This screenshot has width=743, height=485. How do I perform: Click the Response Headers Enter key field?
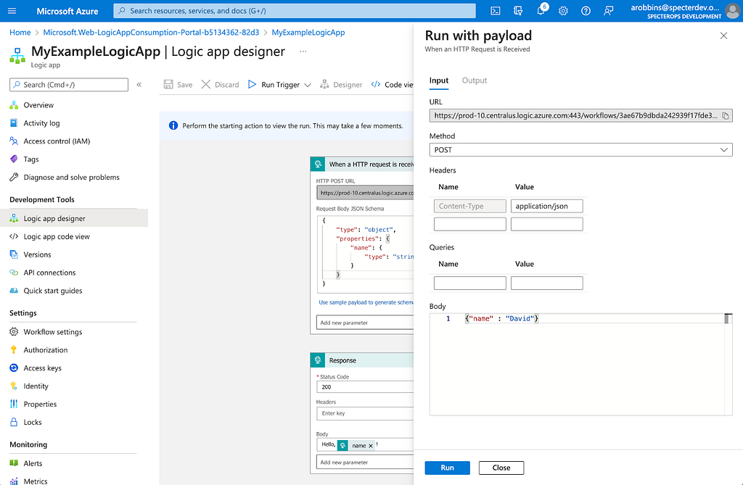(x=365, y=413)
